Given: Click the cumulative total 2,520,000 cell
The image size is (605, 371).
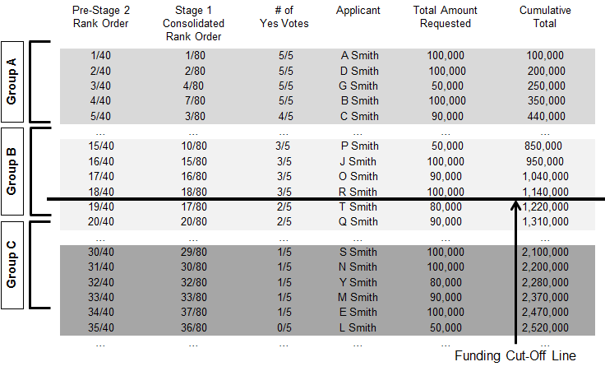Looking at the screenshot, I should pyautogui.click(x=545, y=329).
